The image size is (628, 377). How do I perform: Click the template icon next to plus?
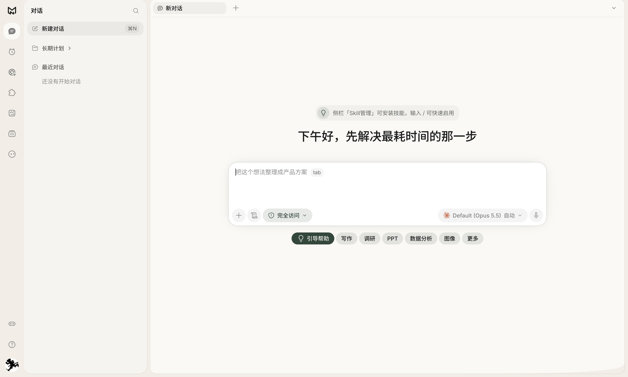coord(254,215)
